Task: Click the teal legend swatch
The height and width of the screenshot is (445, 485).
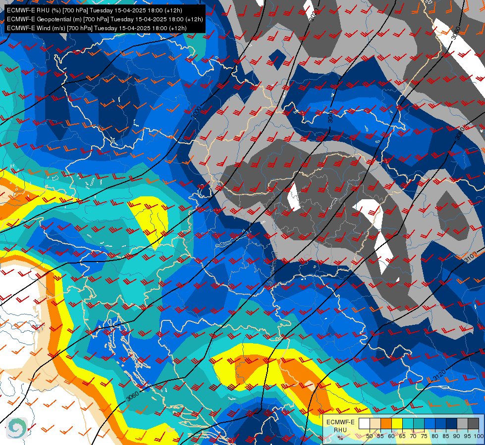Action: coord(419,423)
